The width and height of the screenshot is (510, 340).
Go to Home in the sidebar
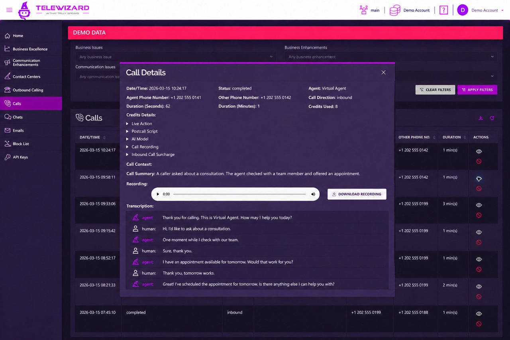(31, 36)
